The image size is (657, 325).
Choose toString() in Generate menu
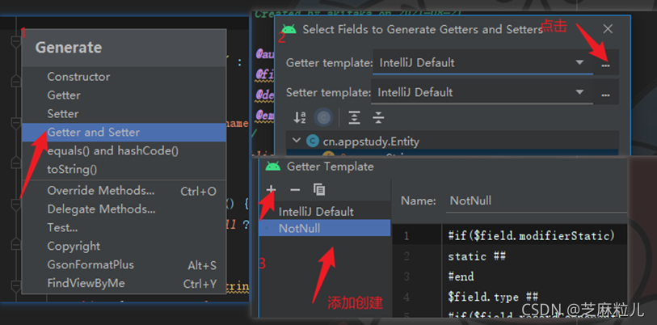[124, 170]
